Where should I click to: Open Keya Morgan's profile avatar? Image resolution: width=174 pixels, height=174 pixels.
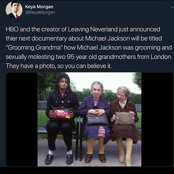pyautogui.click(x=14, y=10)
